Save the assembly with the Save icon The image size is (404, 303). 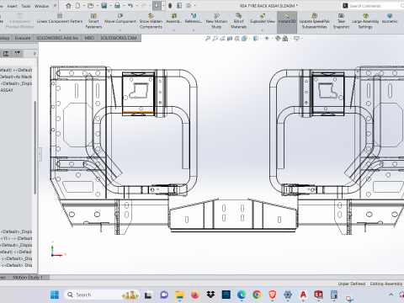click(x=104, y=6)
